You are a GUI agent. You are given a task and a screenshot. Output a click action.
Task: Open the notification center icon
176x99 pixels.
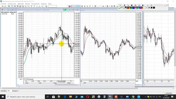tap(172, 97)
